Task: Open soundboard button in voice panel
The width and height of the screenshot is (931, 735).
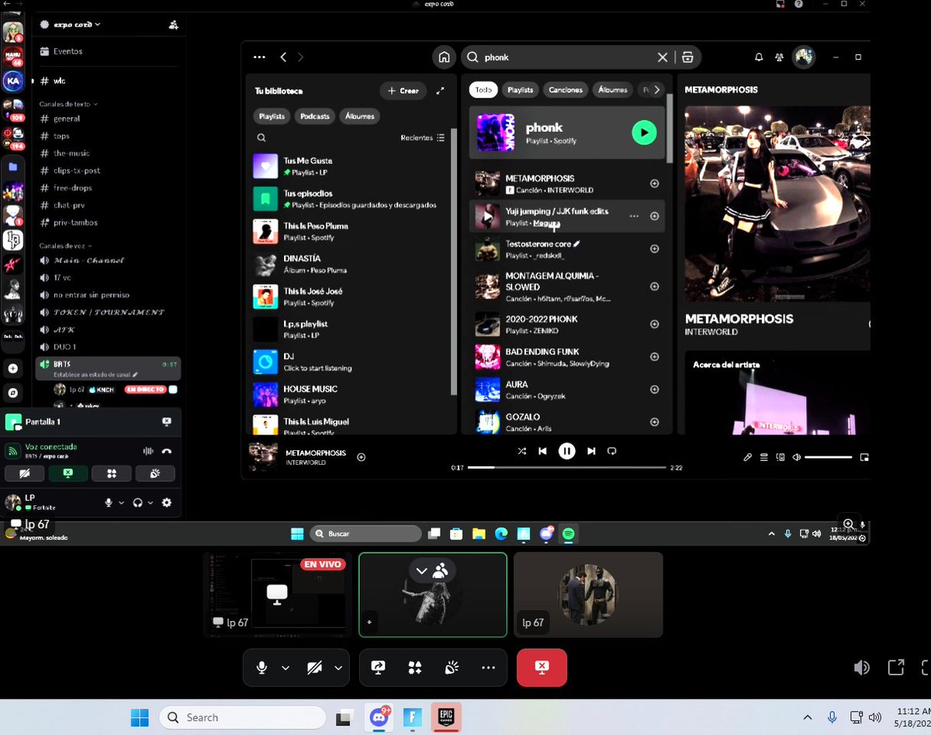Action: point(155,473)
